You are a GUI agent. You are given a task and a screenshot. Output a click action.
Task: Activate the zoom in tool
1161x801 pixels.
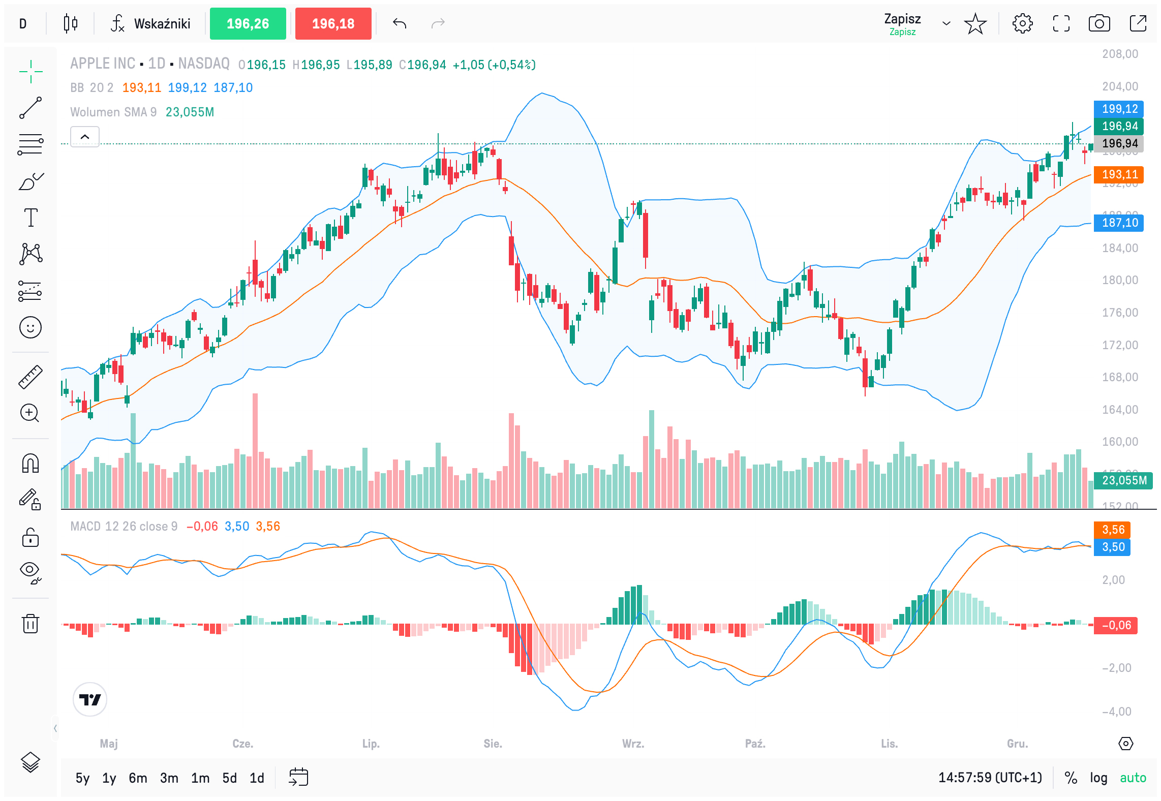point(30,413)
